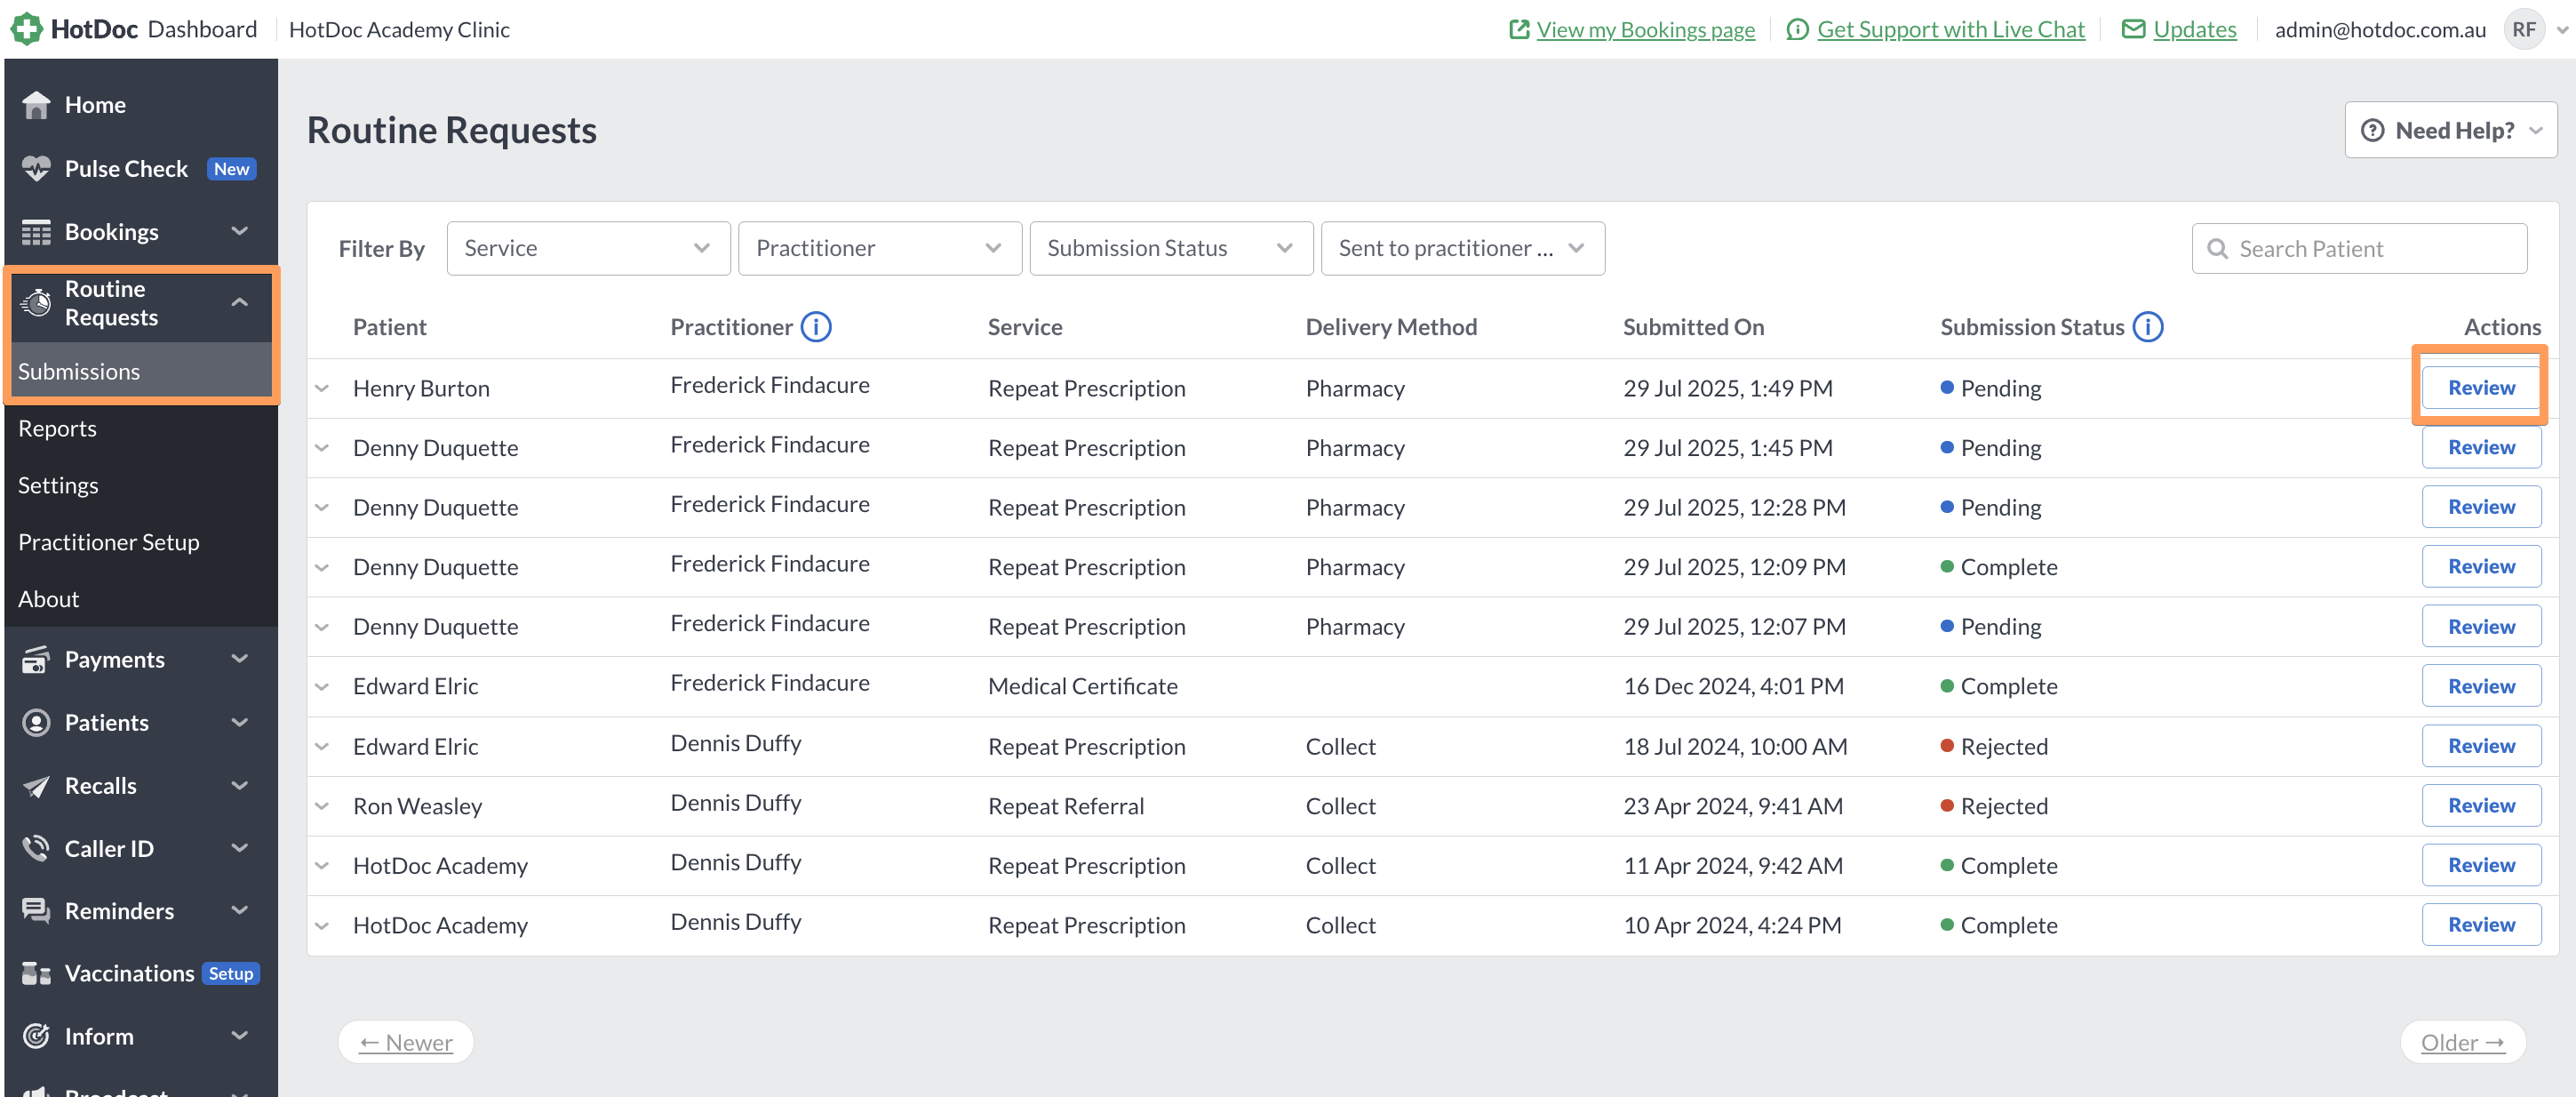
Task: Click the Inform target icon
Action: pos(36,1036)
